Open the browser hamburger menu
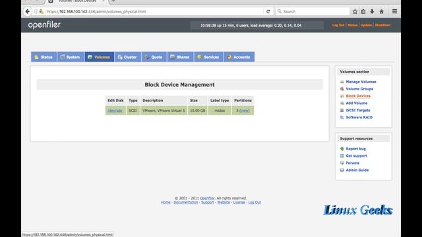Viewport: 422px width, 237px height. [394, 11]
